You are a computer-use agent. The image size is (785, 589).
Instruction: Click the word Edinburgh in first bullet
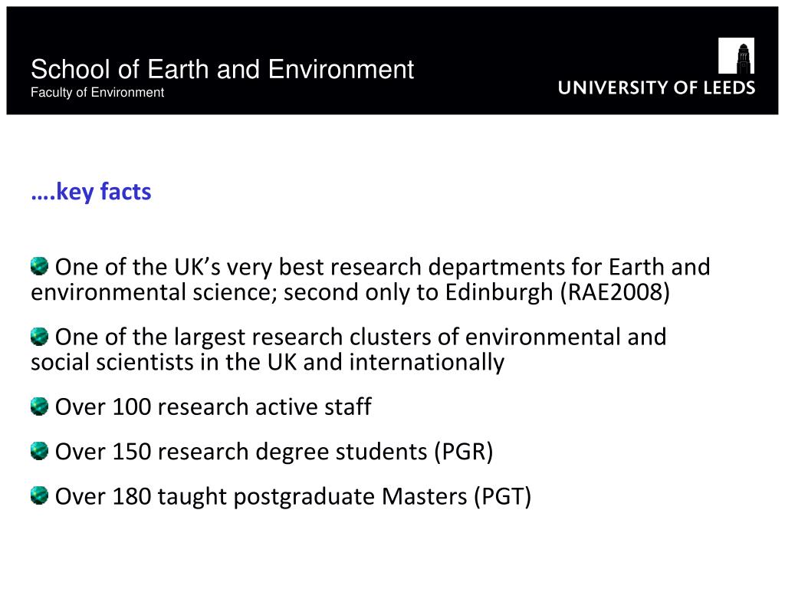tap(498, 292)
